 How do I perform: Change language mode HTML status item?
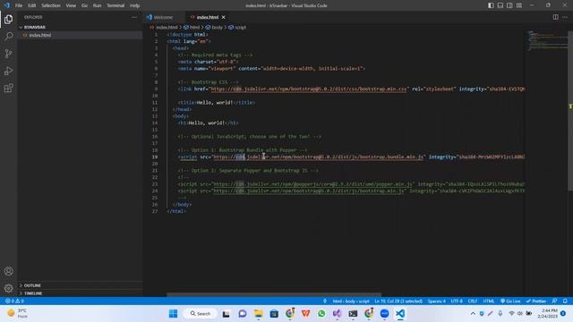489,301
